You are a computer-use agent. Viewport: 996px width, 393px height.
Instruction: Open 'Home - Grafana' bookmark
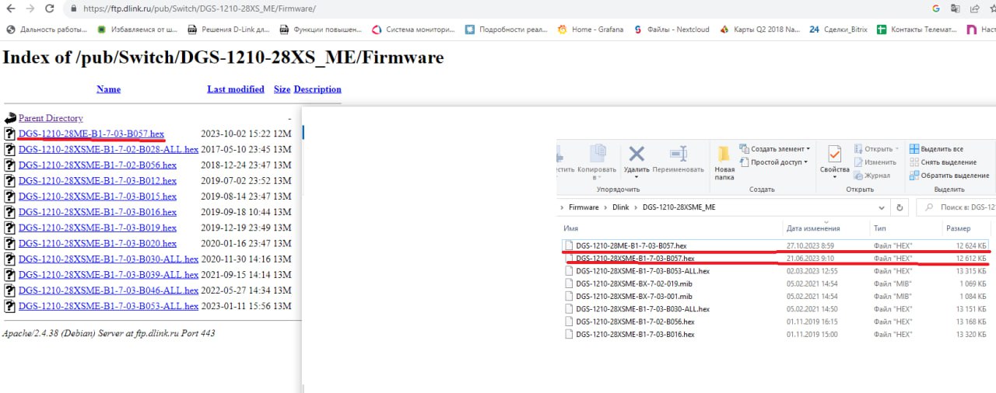[x=591, y=30]
